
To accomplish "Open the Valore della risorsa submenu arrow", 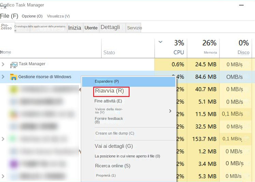I will (x=170, y=111).
